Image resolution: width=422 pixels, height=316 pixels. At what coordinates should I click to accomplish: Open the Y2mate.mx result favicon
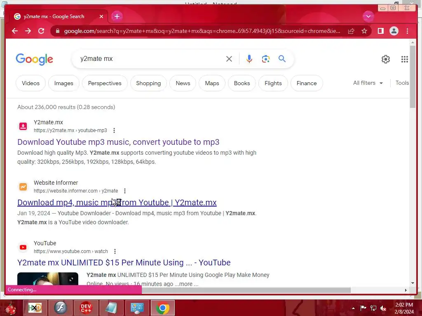click(x=23, y=126)
